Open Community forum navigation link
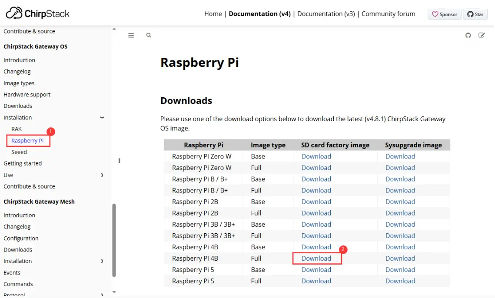495x298 pixels. [388, 14]
